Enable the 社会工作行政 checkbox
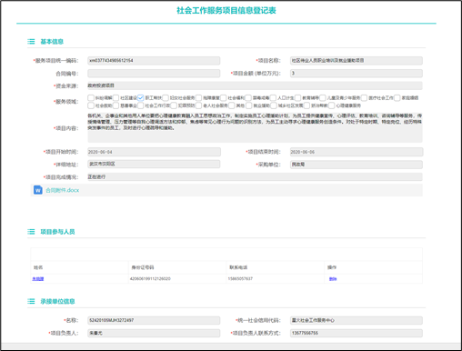Screen dimensions: 462x351 coord(140,105)
